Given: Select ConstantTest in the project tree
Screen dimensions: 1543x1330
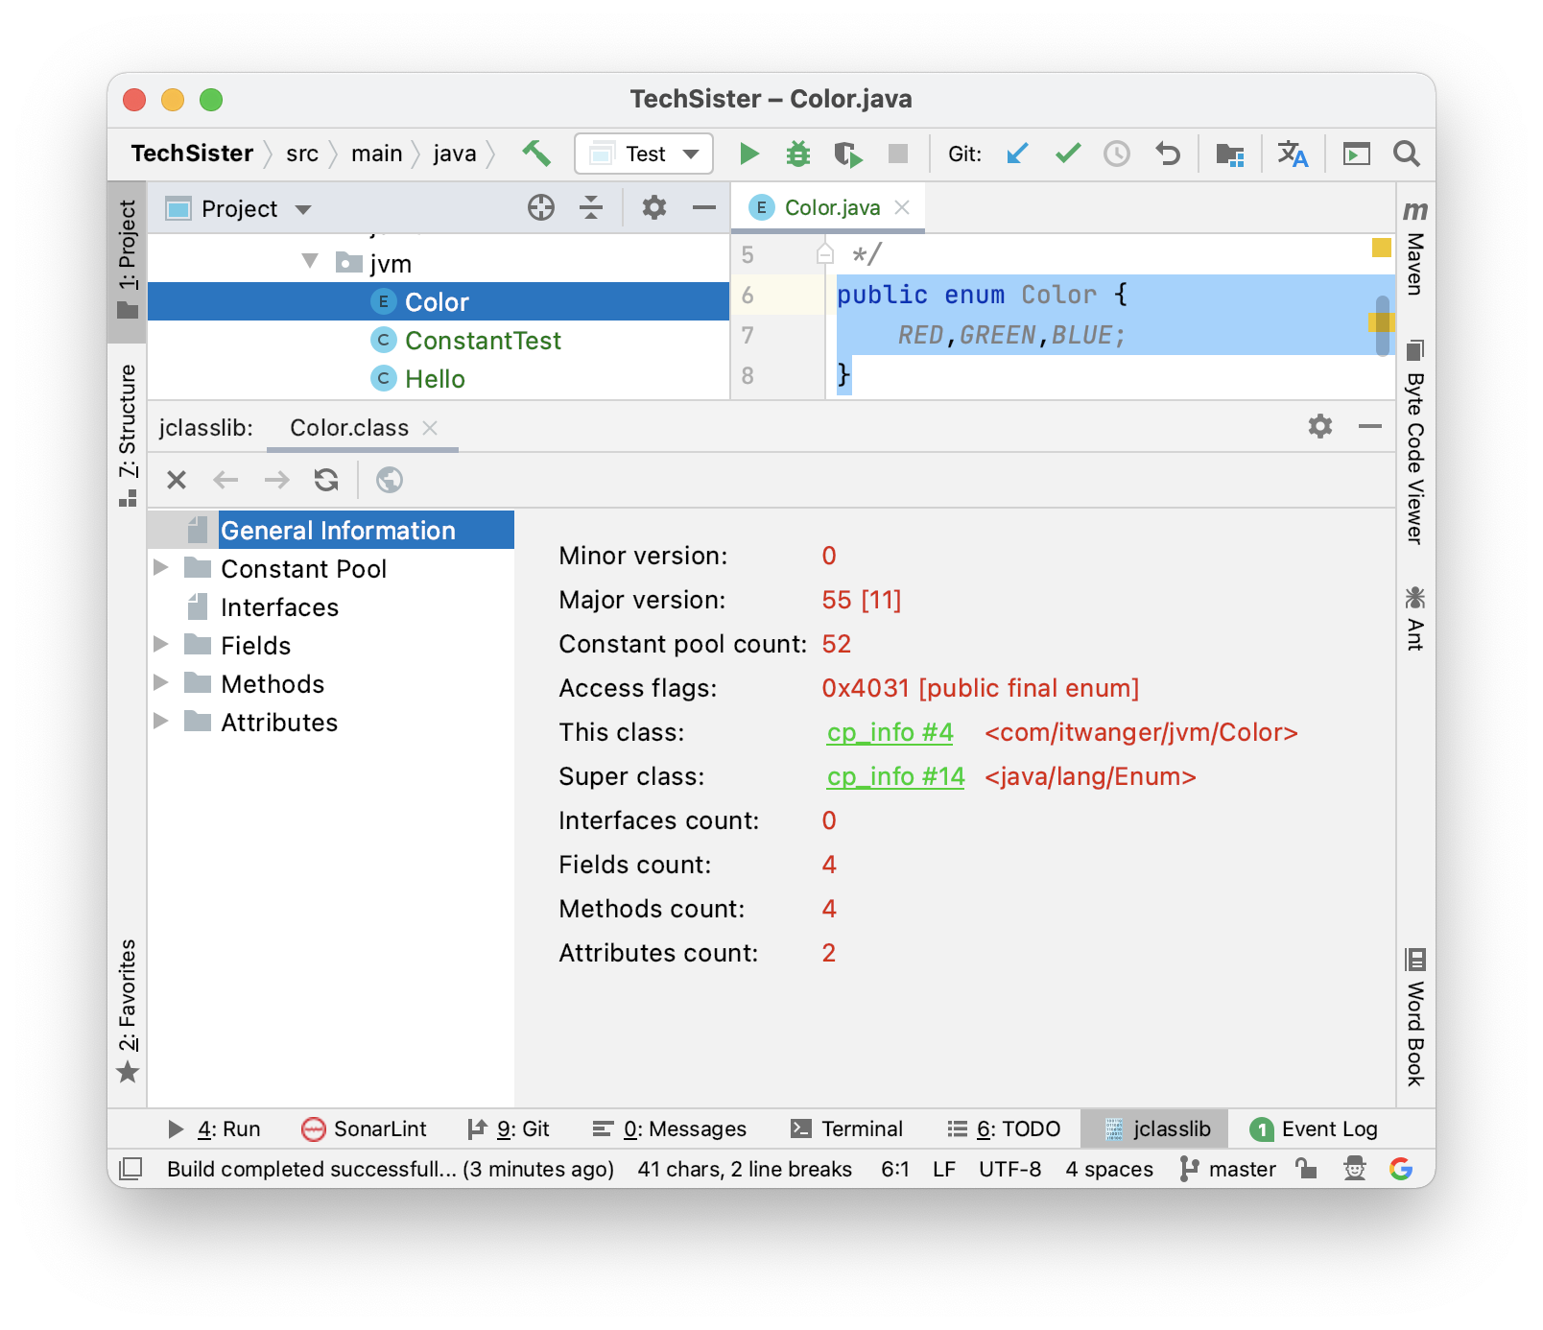Looking at the screenshot, I should tap(482, 341).
